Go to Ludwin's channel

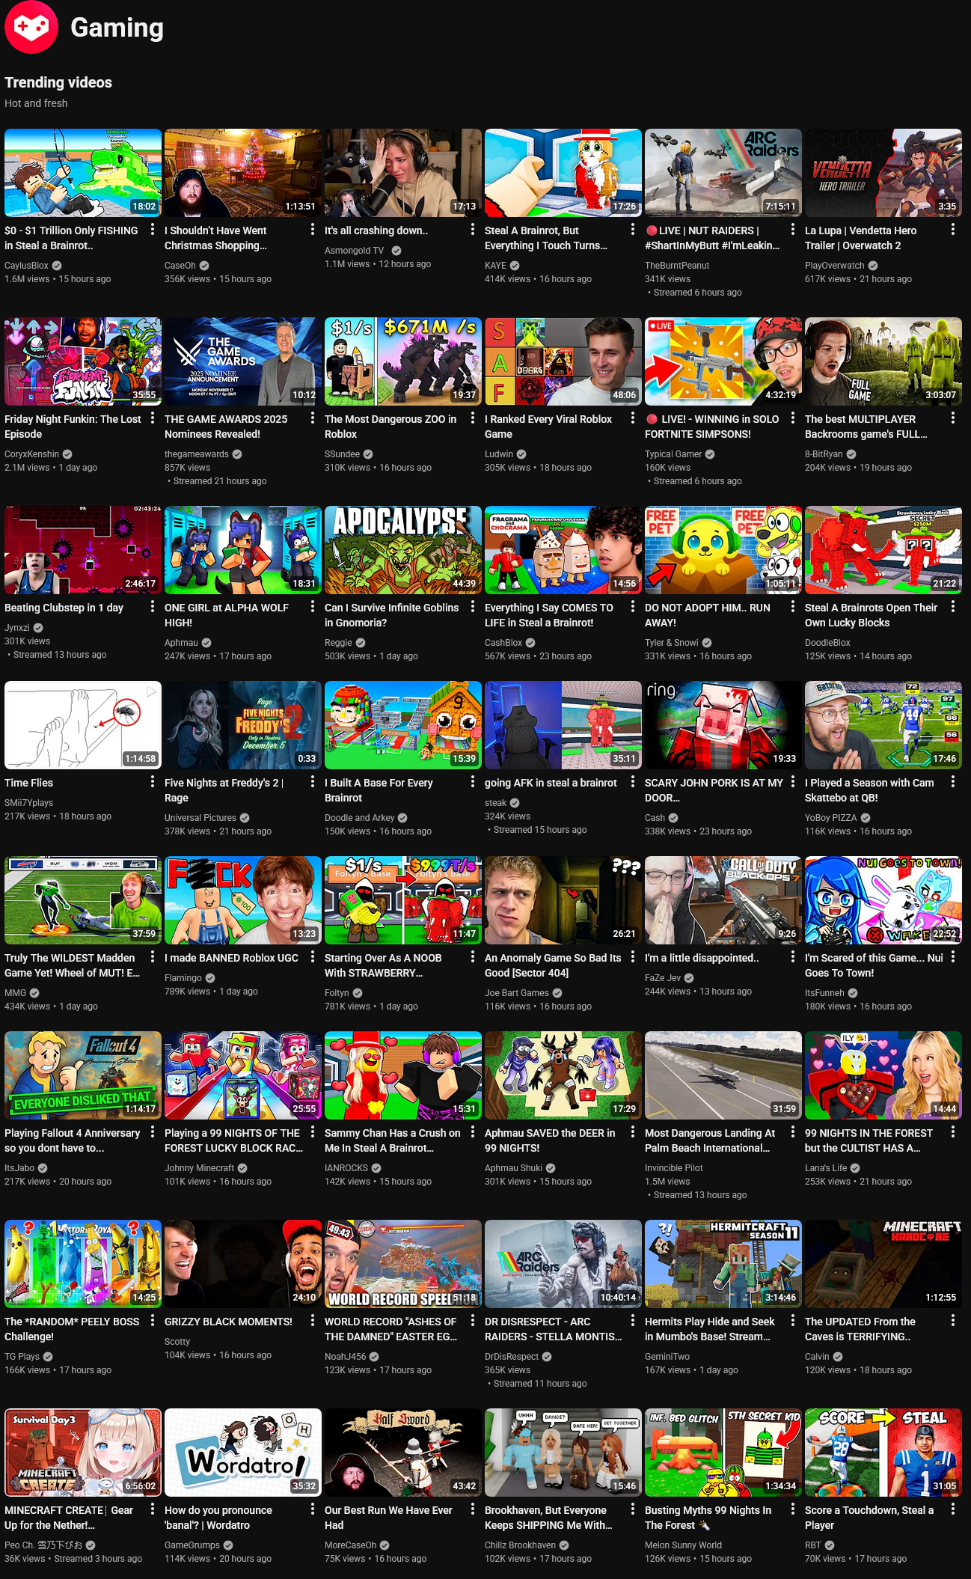click(499, 454)
